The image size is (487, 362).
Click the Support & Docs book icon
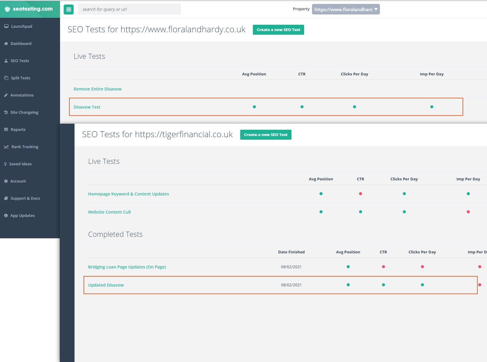click(6, 198)
